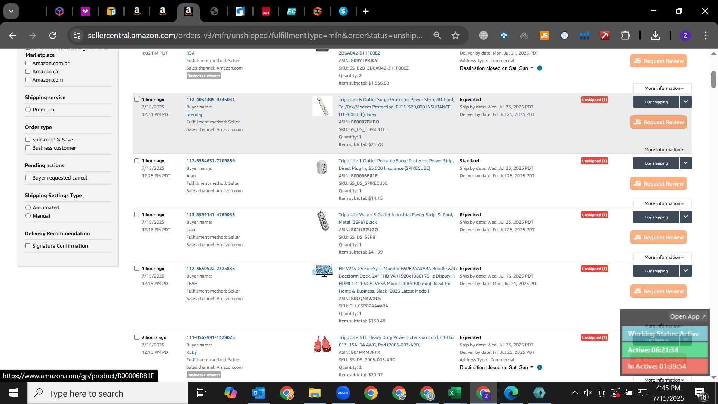Click the Windows search box
This screenshot has width=718, height=404.
click(108, 393)
